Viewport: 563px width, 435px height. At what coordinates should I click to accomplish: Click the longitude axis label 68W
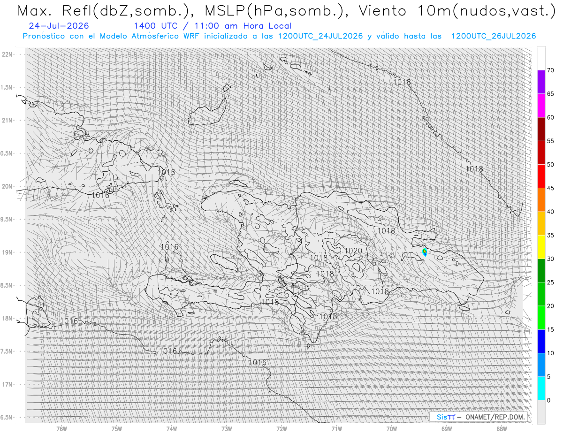(x=502, y=428)
